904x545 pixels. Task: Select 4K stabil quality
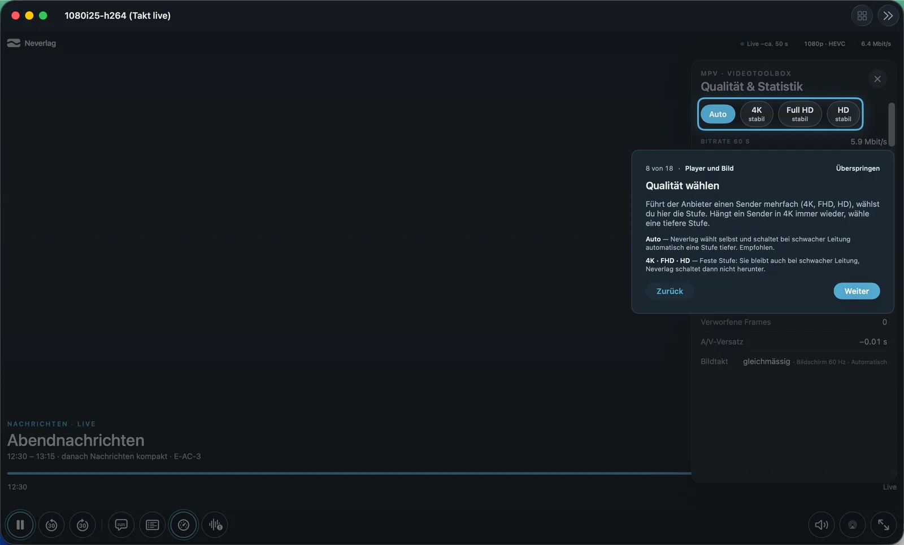tap(757, 114)
